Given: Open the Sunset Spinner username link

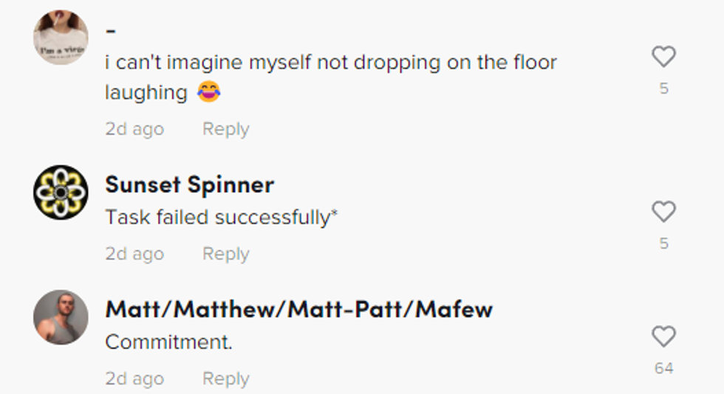Looking at the screenshot, I should click(x=189, y=184).
